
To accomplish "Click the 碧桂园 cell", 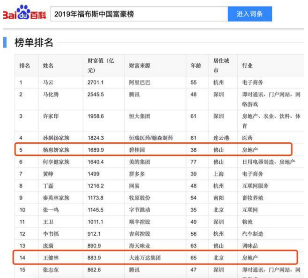I will pos(137,150).
